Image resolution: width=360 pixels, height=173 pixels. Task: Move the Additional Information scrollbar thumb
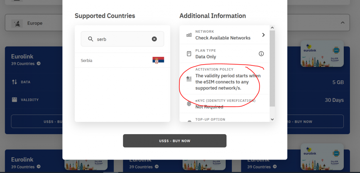272,68
